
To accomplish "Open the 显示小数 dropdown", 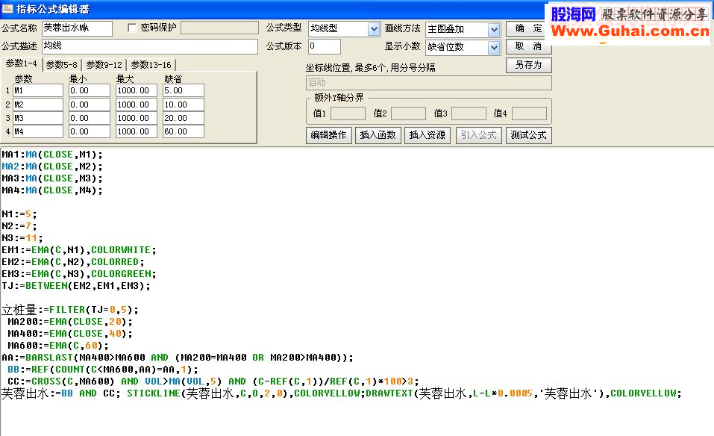I will pos(494,48).
